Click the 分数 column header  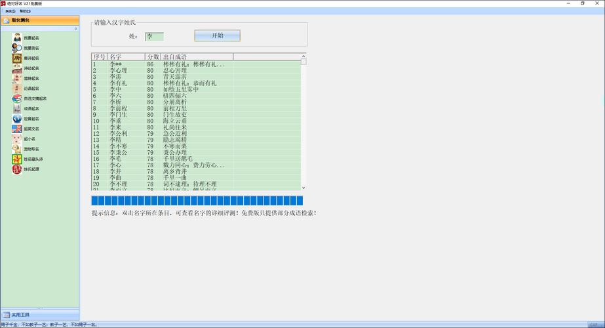tap(153, 57)
